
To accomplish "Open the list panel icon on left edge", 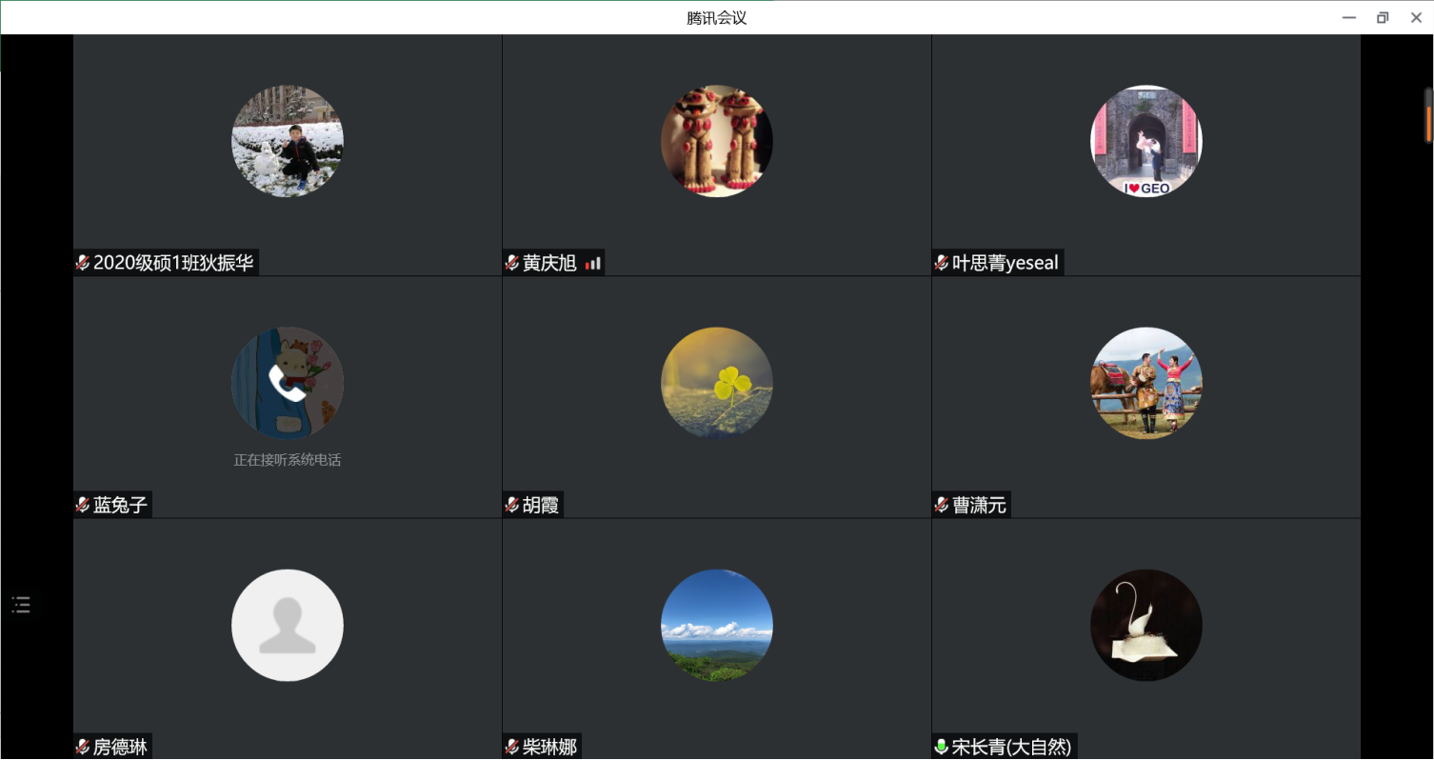I will coord(21,604).
